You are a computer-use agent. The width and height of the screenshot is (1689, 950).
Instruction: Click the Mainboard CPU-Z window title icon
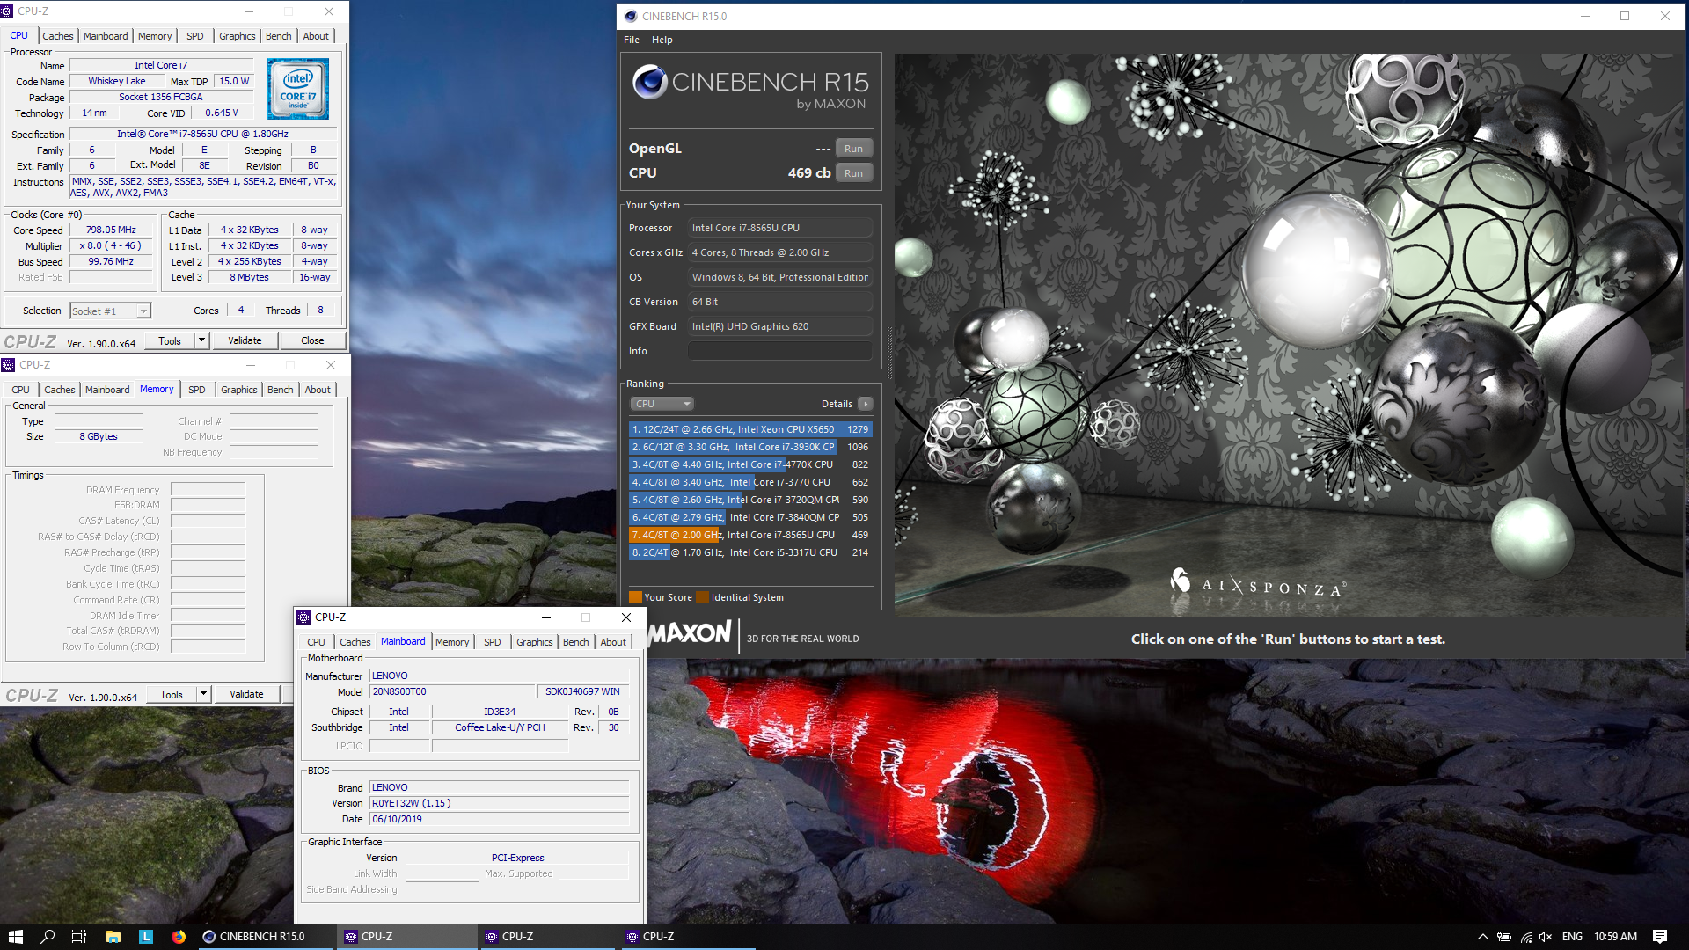tap(304, 617)
